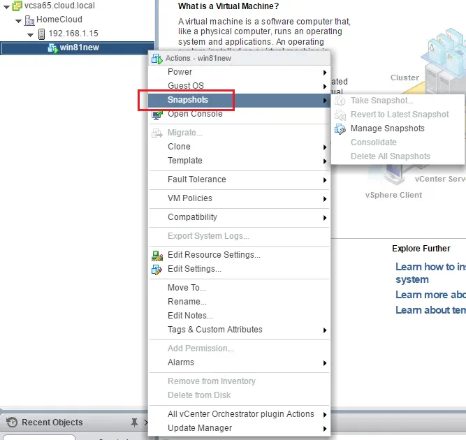Screen dimensions: 466x440
Task: Click the Migrate icon in context menu
Action: [x=157, y=133]
